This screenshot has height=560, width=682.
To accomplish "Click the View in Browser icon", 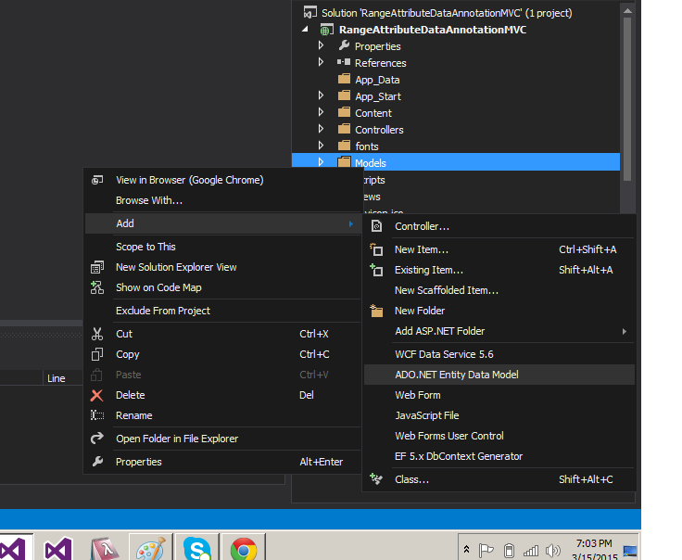I will coord(97,180).
